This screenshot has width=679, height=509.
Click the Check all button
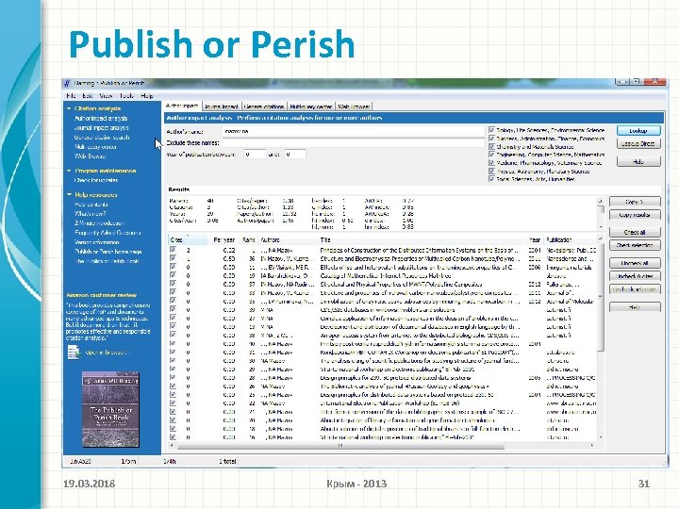point(635,233)
